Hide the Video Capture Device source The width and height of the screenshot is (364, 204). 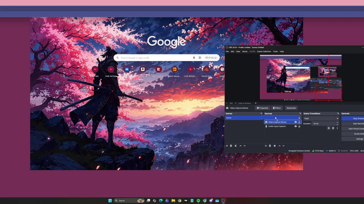coord(295,122)
